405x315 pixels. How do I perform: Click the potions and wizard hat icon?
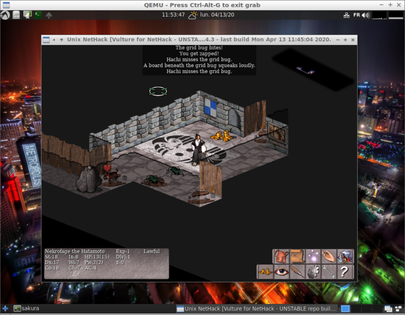[345, 256]
